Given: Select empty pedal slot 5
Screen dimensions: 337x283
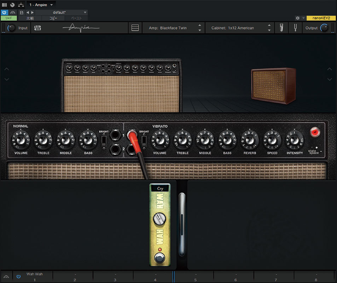Looking at the screenshot, I should pyautogui.click(x=193, y=277).
